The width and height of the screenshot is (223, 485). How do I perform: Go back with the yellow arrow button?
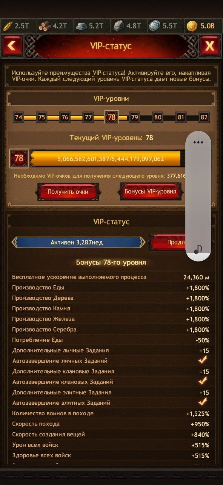(12, 46)
